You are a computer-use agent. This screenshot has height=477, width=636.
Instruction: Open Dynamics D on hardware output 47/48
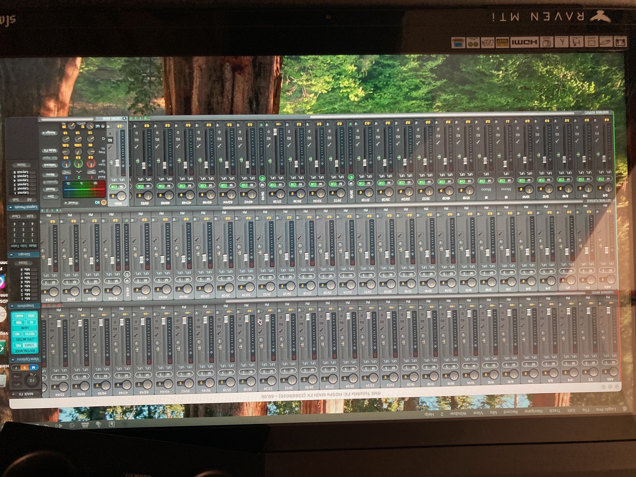point(178,132)
